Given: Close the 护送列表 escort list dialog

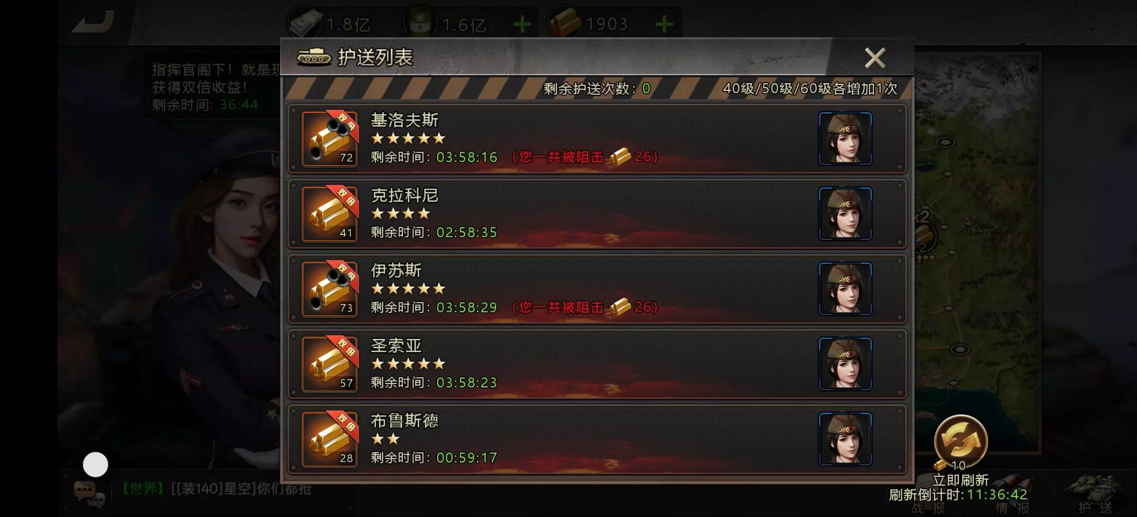Looking at the screenshot, I should pos(875,58).
